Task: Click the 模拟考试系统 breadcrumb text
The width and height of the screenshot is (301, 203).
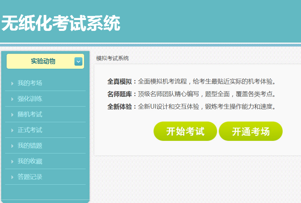Action: tap(112, 58)
